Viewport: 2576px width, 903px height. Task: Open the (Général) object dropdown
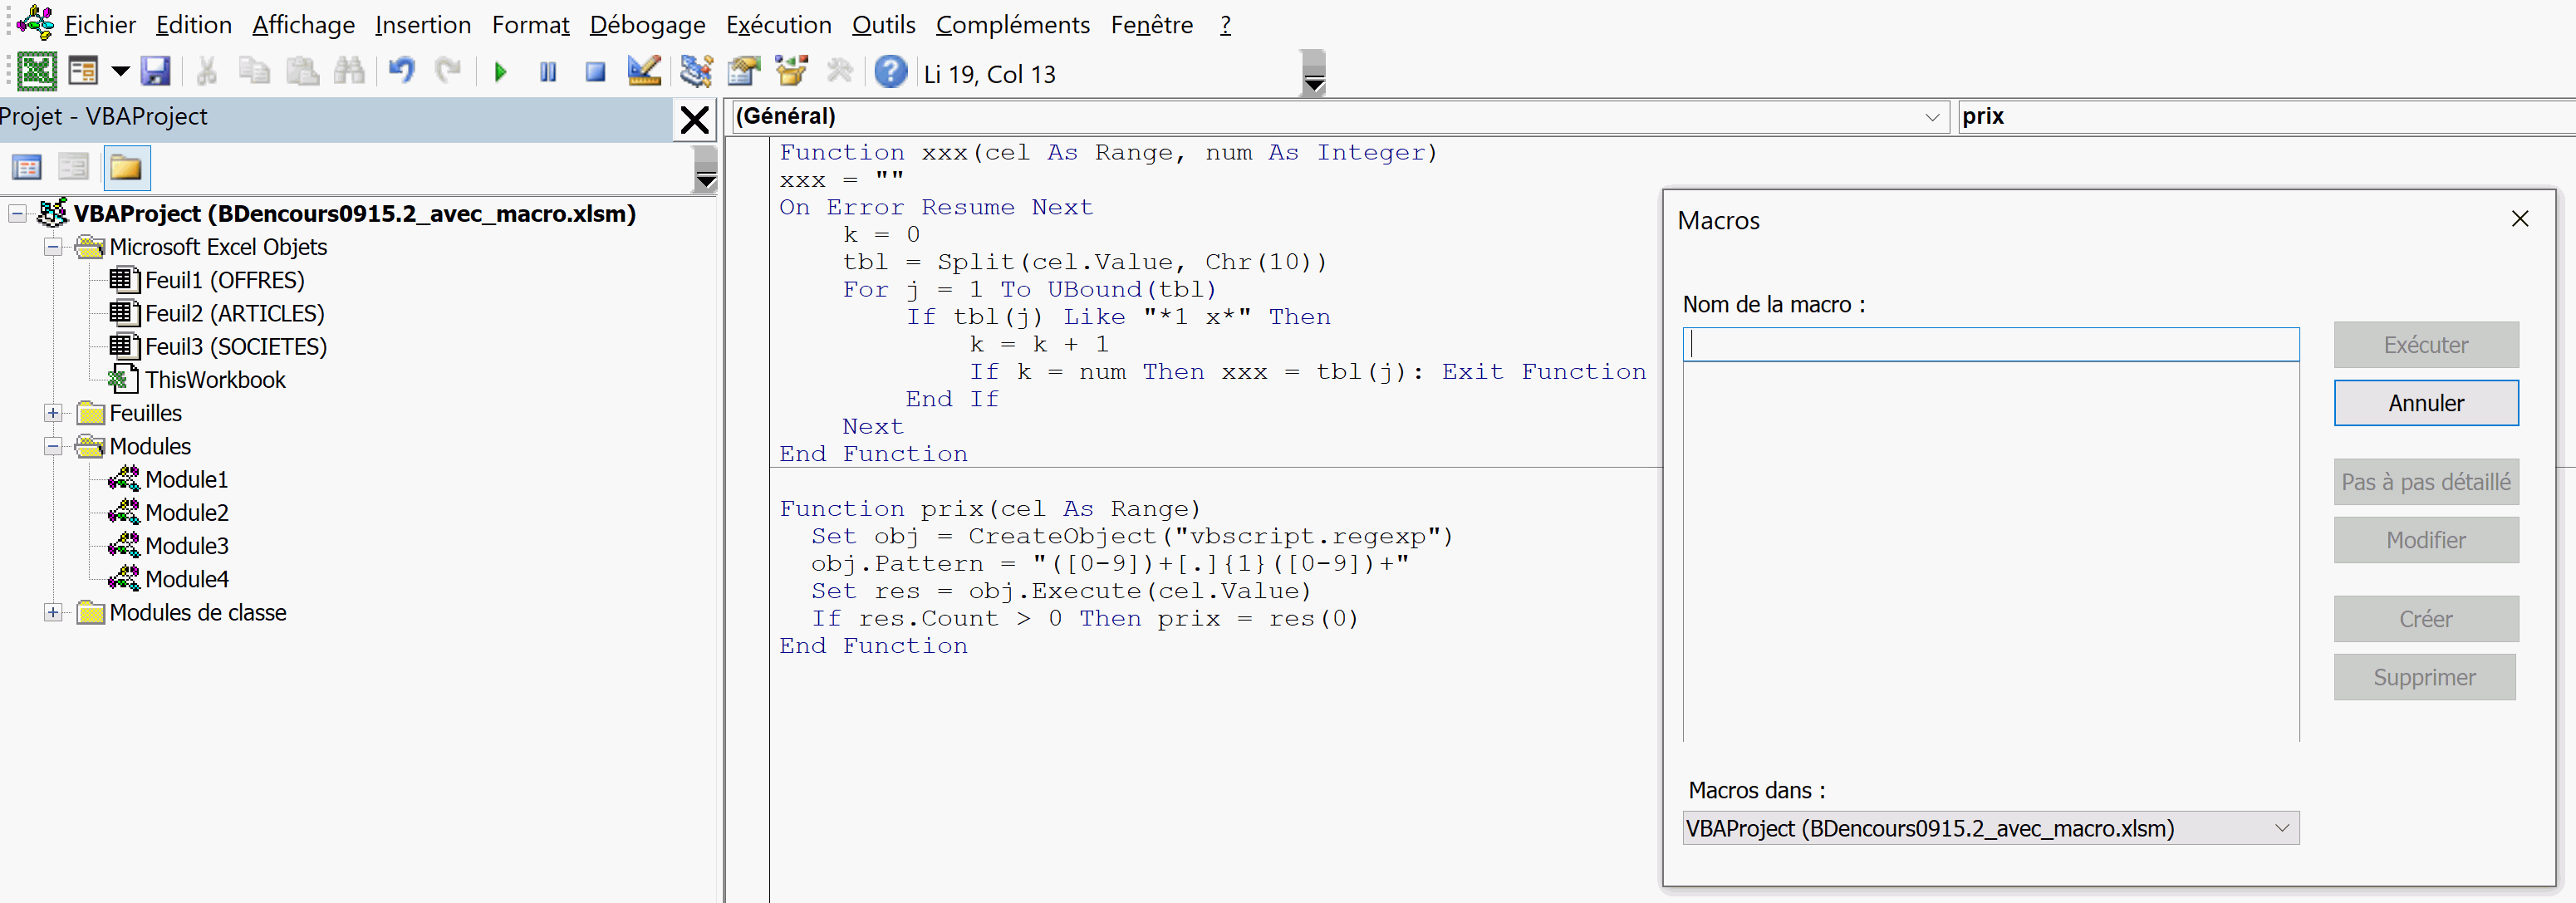pos(1931,117)
